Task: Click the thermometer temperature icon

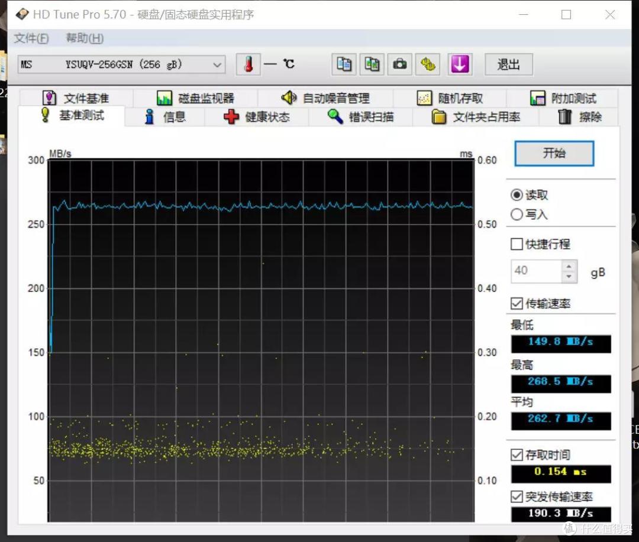Action: tap(248, 64)
